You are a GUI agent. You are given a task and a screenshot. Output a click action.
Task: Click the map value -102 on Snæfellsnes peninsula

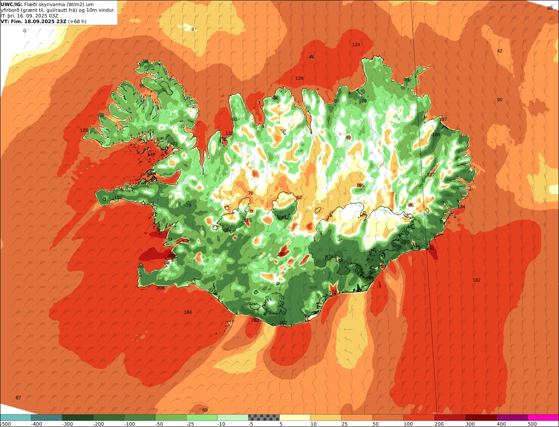(x=117, y=198)
